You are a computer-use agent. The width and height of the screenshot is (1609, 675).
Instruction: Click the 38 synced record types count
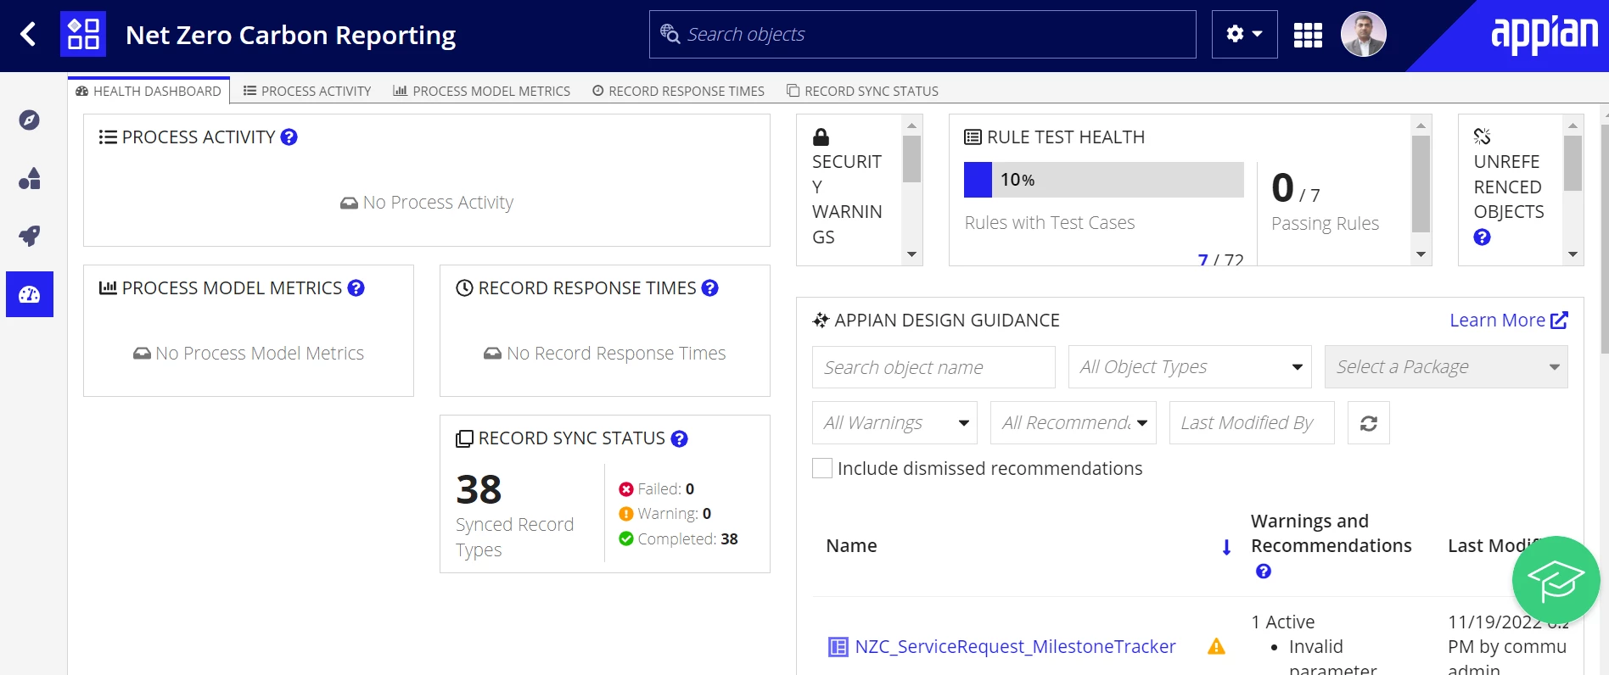(479, 490)
